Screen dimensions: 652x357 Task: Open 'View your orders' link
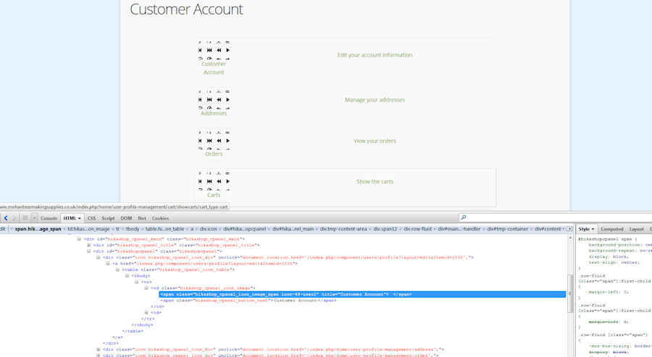point(375,141)
